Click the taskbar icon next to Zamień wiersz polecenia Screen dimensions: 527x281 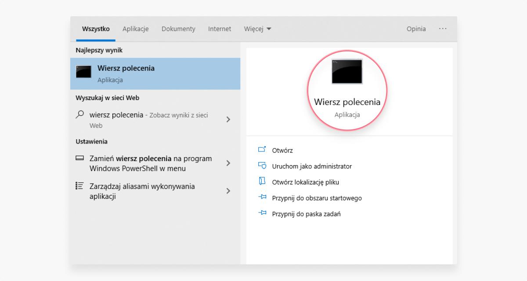[79, 158]
